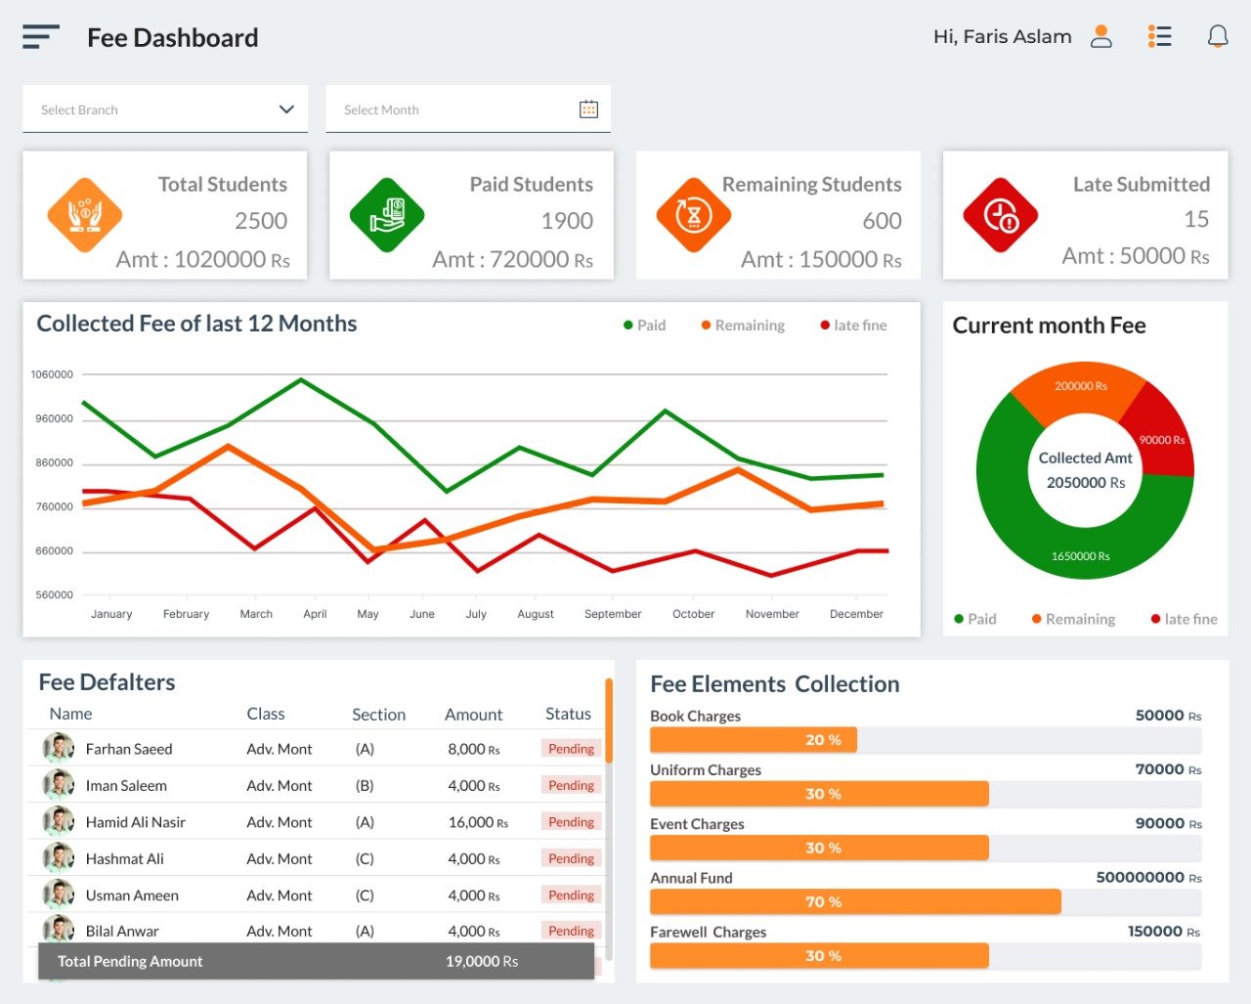Open the user profile icon

[x=1101, y=36]
